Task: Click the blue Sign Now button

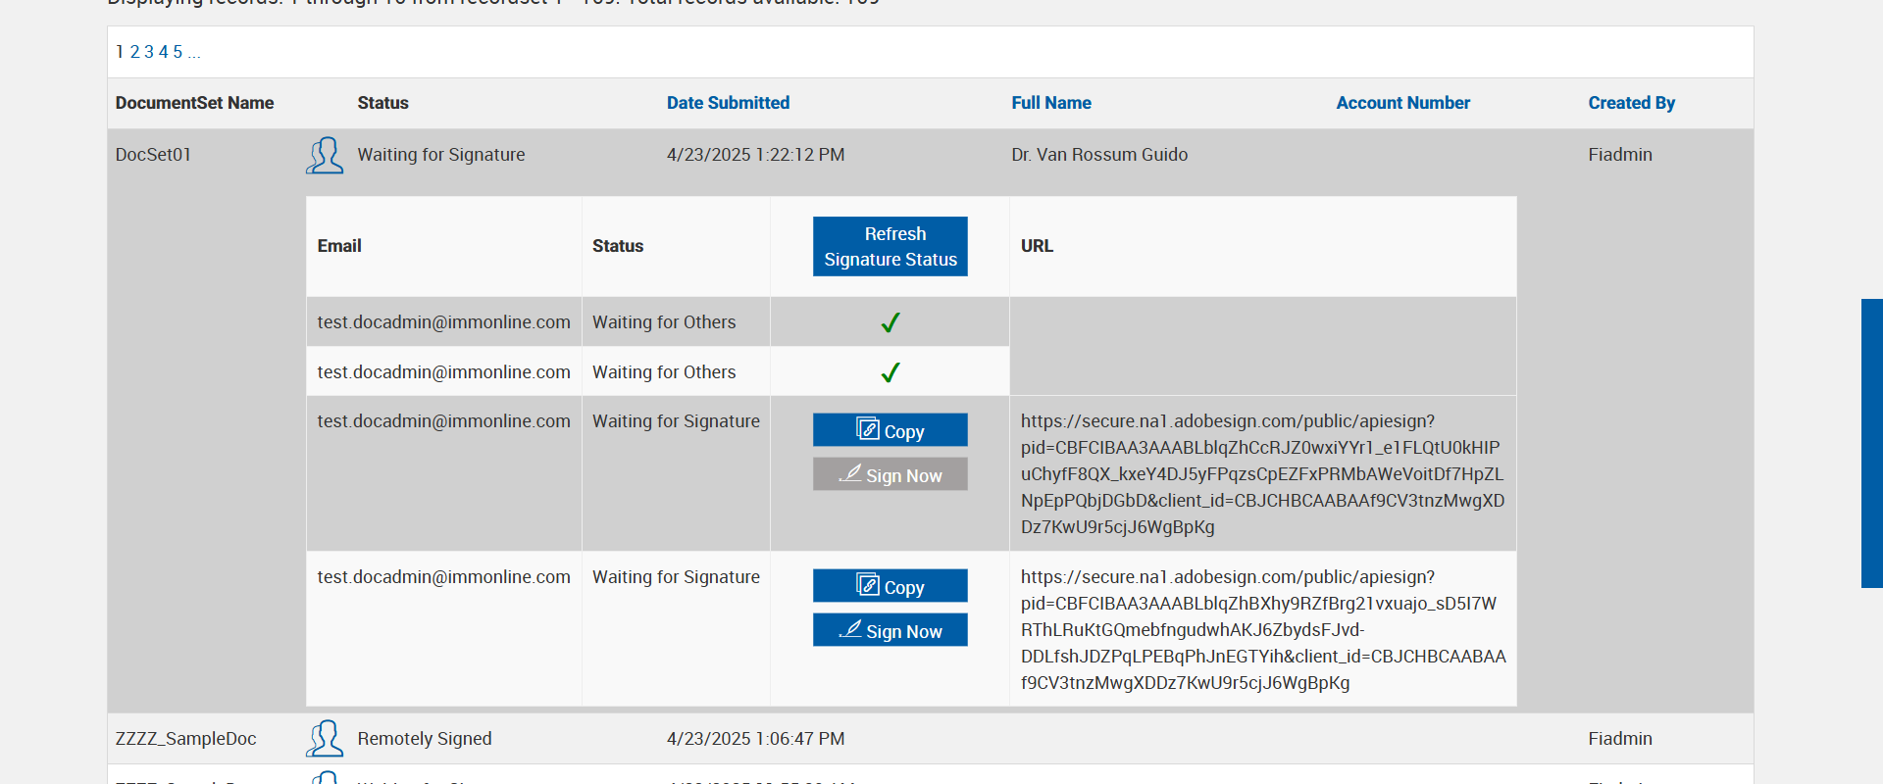Action: (891, 630)
